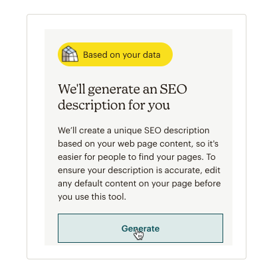Click the Generate button
The image size is (277, 272).
(140, 228)
